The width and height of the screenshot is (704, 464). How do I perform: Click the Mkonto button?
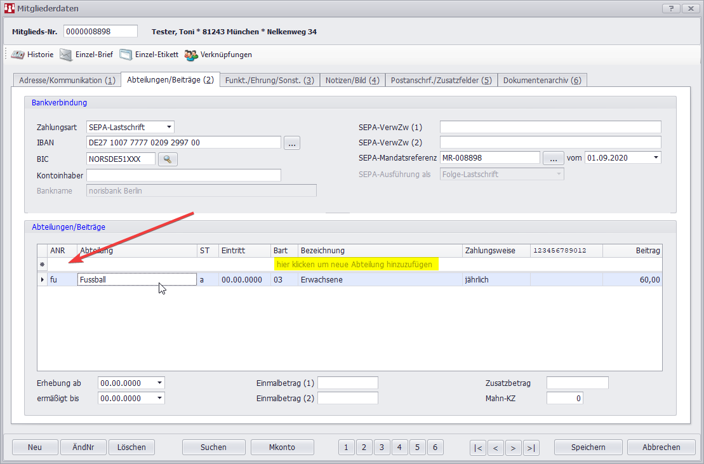282,447
